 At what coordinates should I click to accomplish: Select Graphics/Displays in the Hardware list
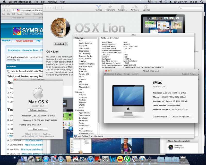pyautogui.click(x=87, y=64)
